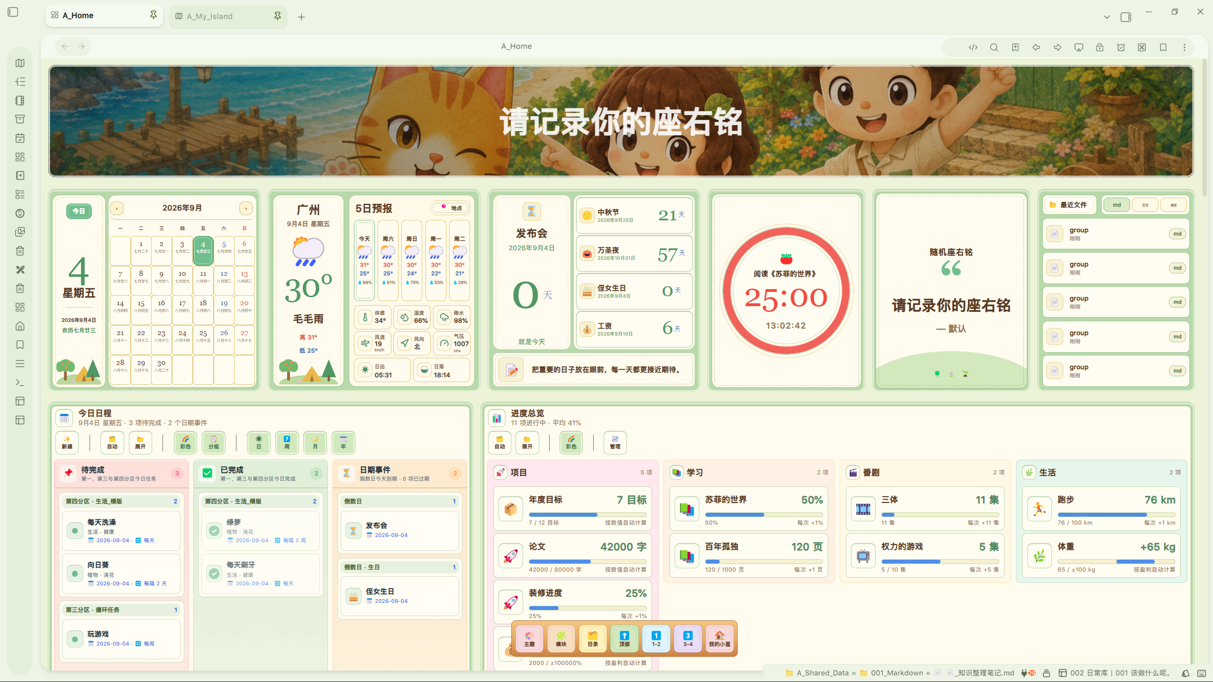Open the map icon in left ribbon
Image resolution: width=1213 pixels, height=682 pixels.
(x=20, y=63)
